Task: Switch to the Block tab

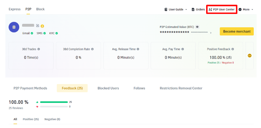Action: pos(40,9)
